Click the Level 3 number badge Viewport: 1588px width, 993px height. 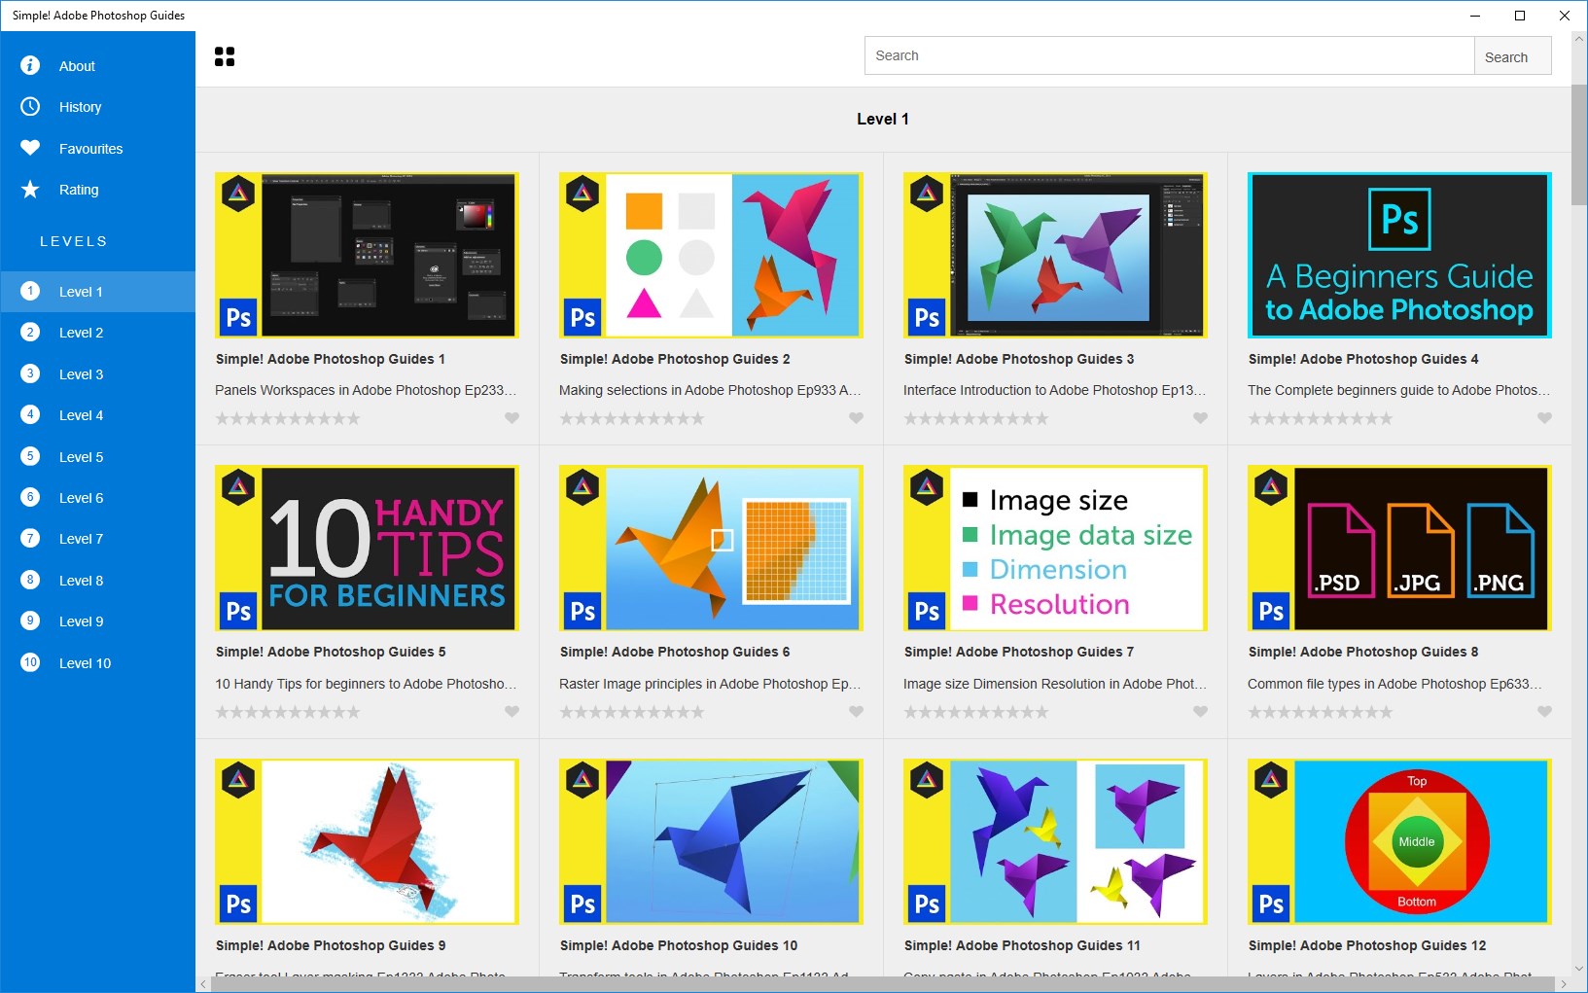pyautogui.click(x=30, y=373)
